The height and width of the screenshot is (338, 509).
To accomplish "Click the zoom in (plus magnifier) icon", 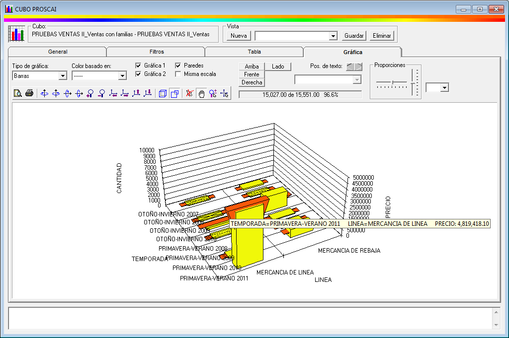I will (x=90, y=94).
